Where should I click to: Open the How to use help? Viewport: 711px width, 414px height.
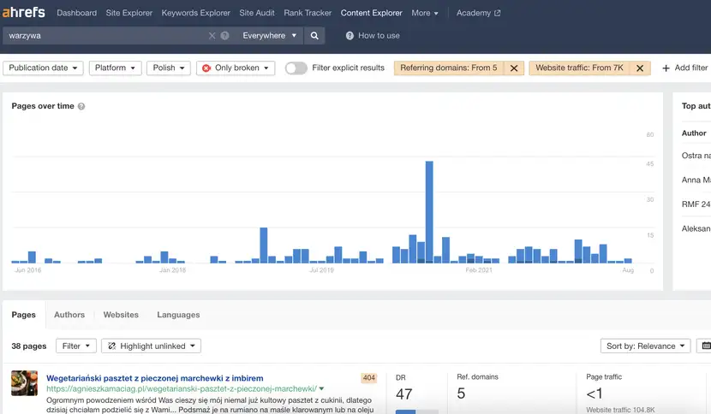pyautogui.click(x=373, y=35)
